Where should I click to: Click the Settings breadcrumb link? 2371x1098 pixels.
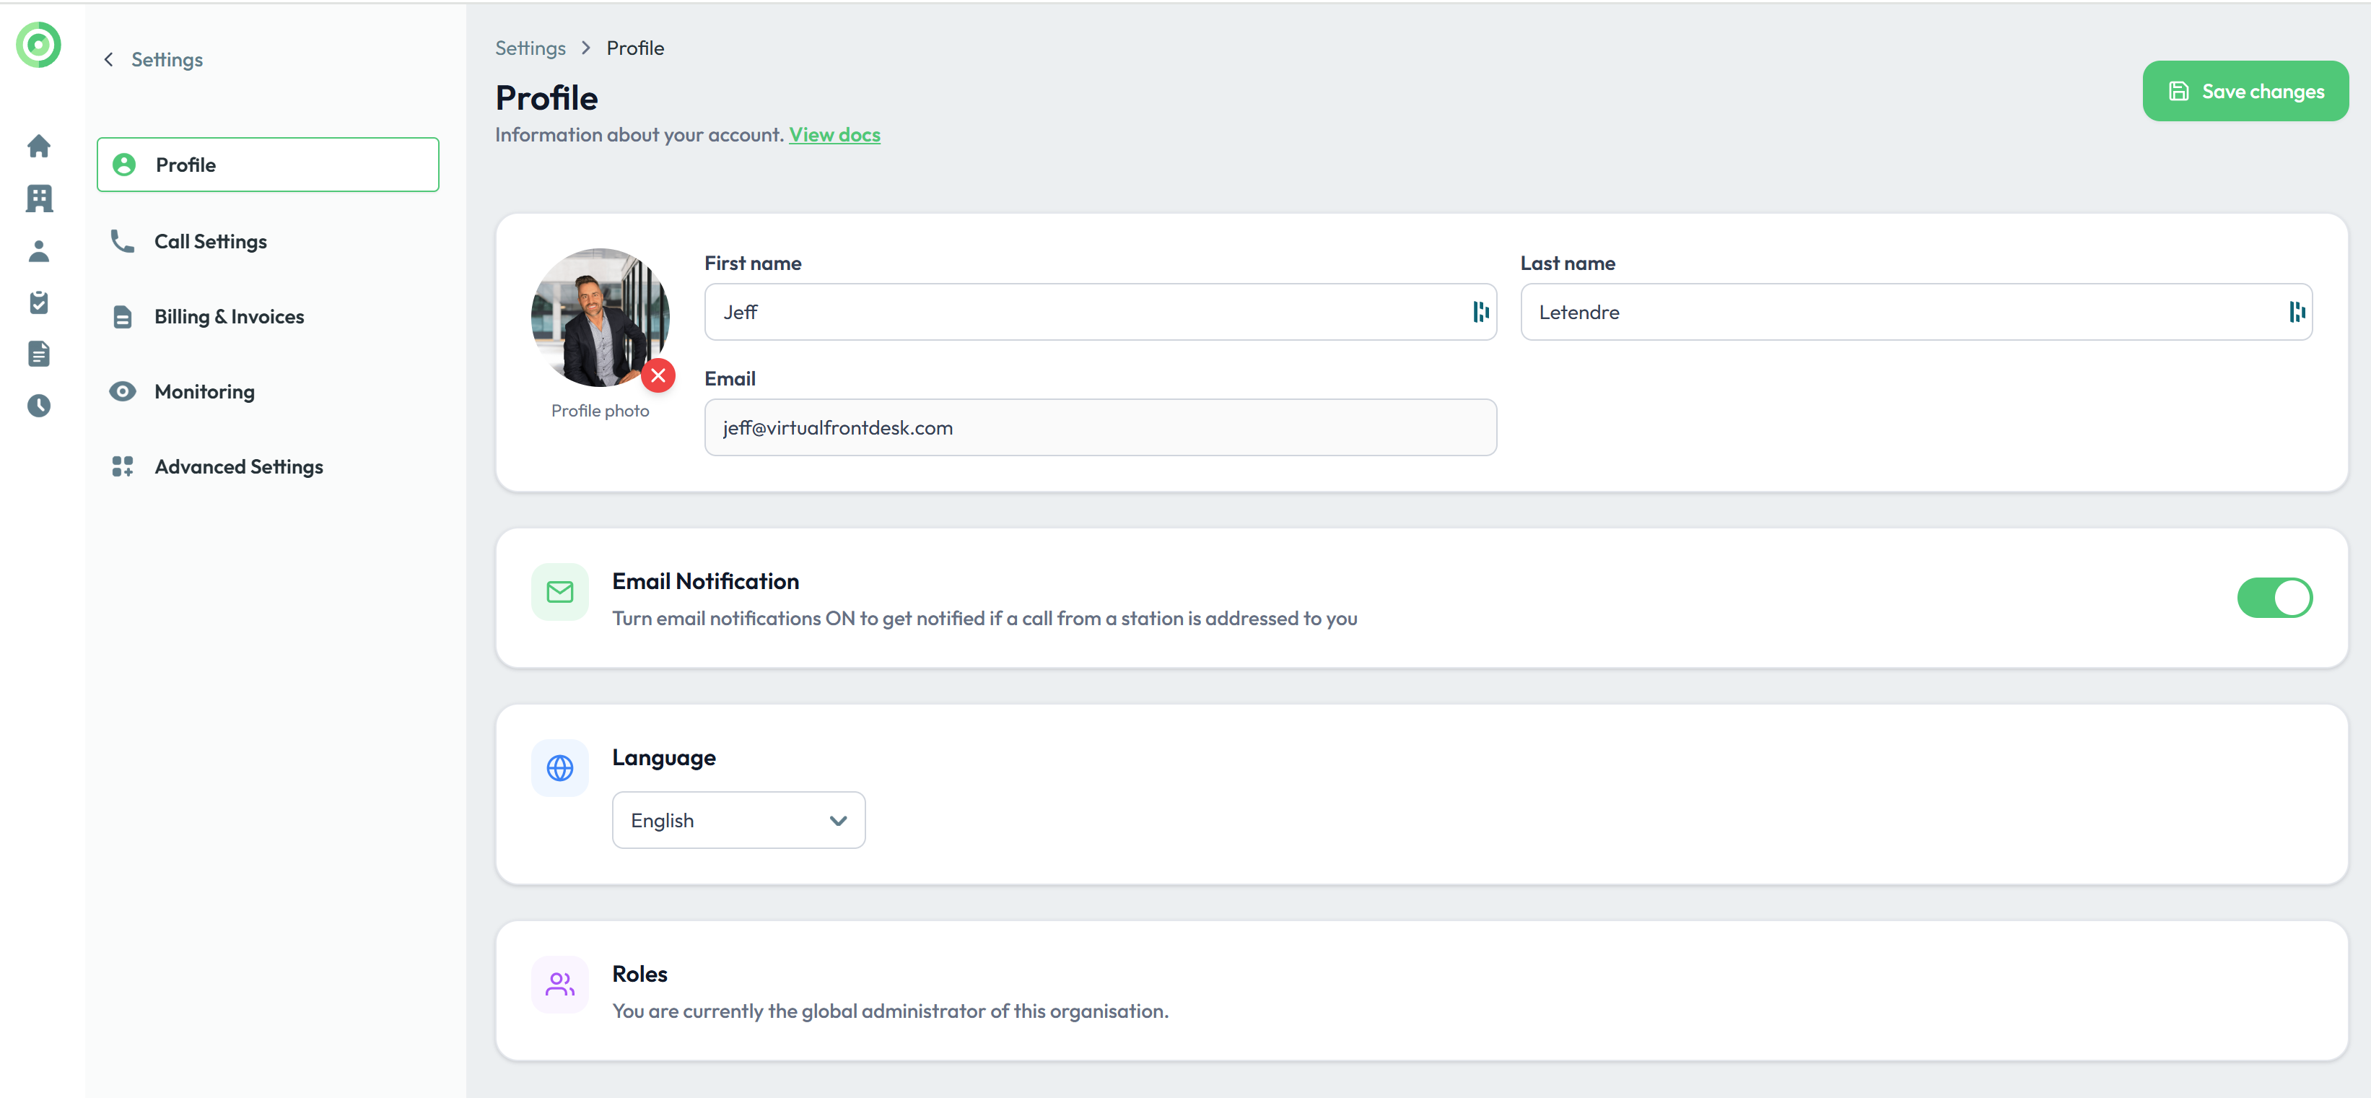pyautogui.click(x=530, y=48)
